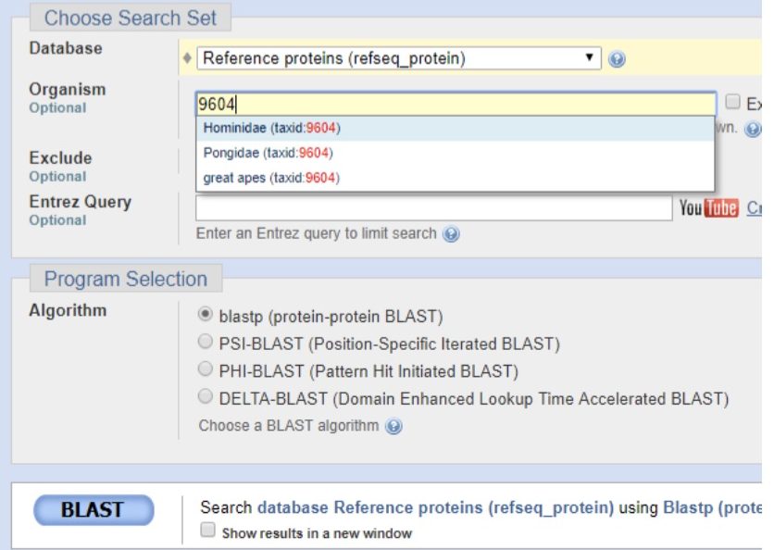The height and width of the screenshot is (550, 774).
Task: Select the blastp algorithm radio button
Action: 205,314
